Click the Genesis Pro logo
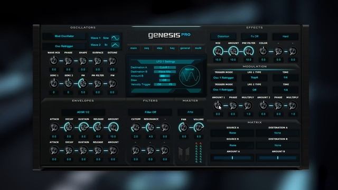This screenshot has height=190, width=338. click(169, 35)
